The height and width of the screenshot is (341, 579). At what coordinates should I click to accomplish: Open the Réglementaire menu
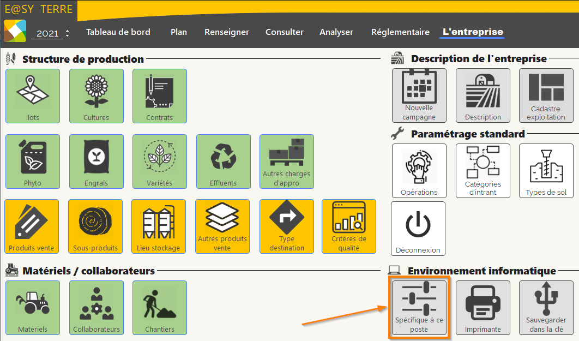(400, 32)
